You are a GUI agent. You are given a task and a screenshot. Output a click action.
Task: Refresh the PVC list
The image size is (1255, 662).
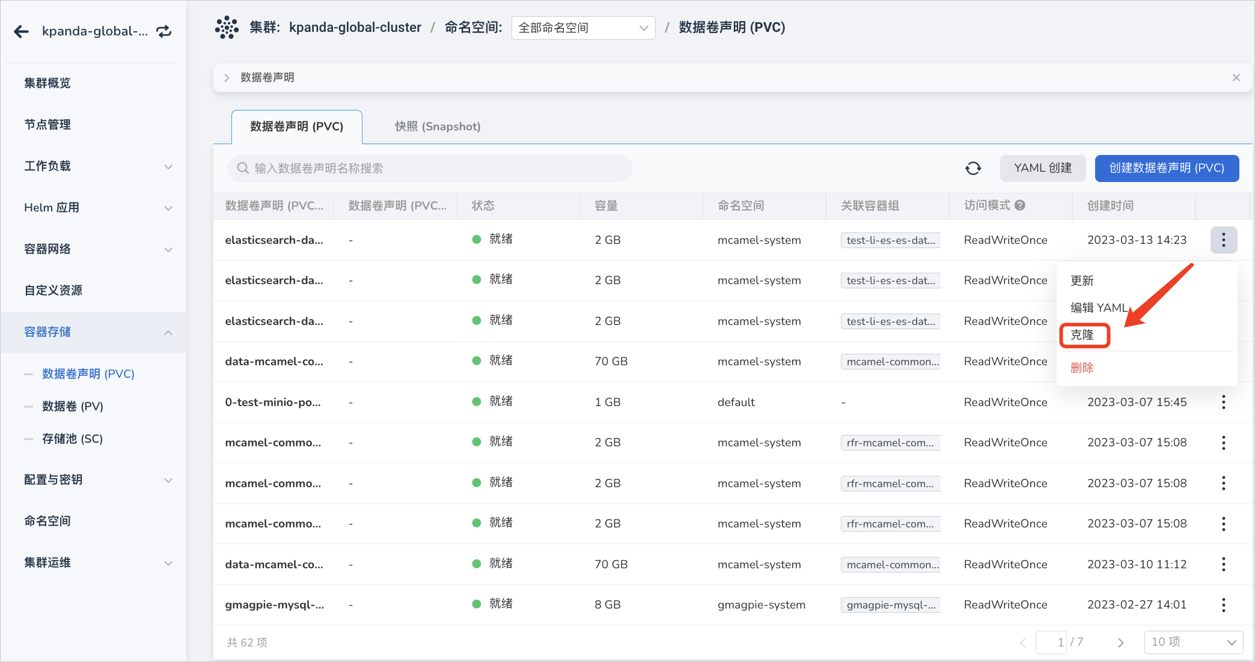[x=973, y=168]
